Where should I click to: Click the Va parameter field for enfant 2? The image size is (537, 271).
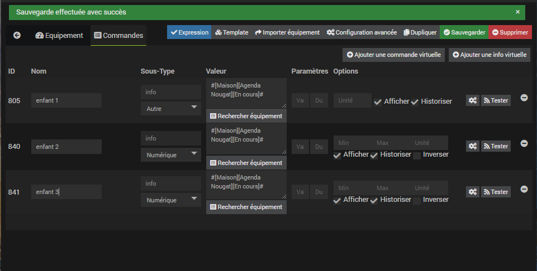[x=300, y=147]
